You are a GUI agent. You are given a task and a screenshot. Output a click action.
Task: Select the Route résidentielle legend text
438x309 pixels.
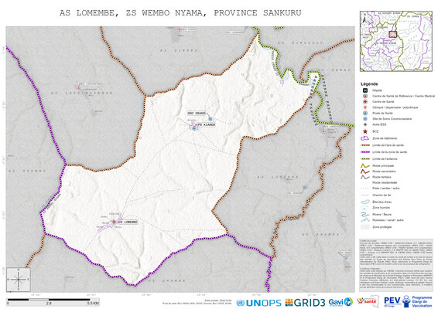click(x=385, y=182)
